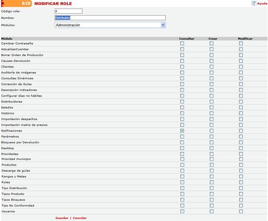The width and height of the screenshot is (268, 221).
Task: Open the Módulos dropdown list
Action: (163, 25)
